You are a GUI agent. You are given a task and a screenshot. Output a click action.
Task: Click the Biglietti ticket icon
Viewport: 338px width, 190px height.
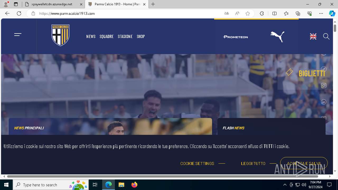coord(289,72)
